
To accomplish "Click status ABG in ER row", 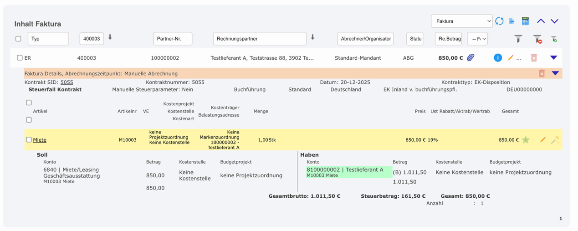I will click(408, 58).
